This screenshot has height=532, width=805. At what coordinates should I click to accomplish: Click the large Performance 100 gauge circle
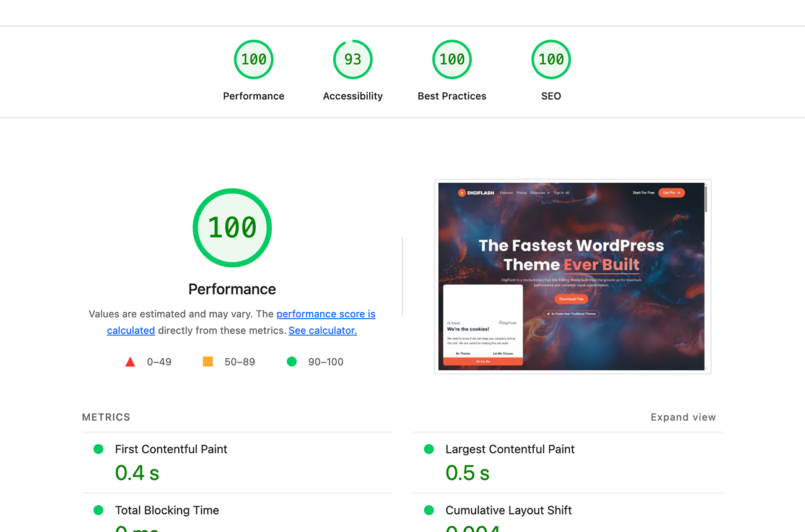[x=232, y=228]
